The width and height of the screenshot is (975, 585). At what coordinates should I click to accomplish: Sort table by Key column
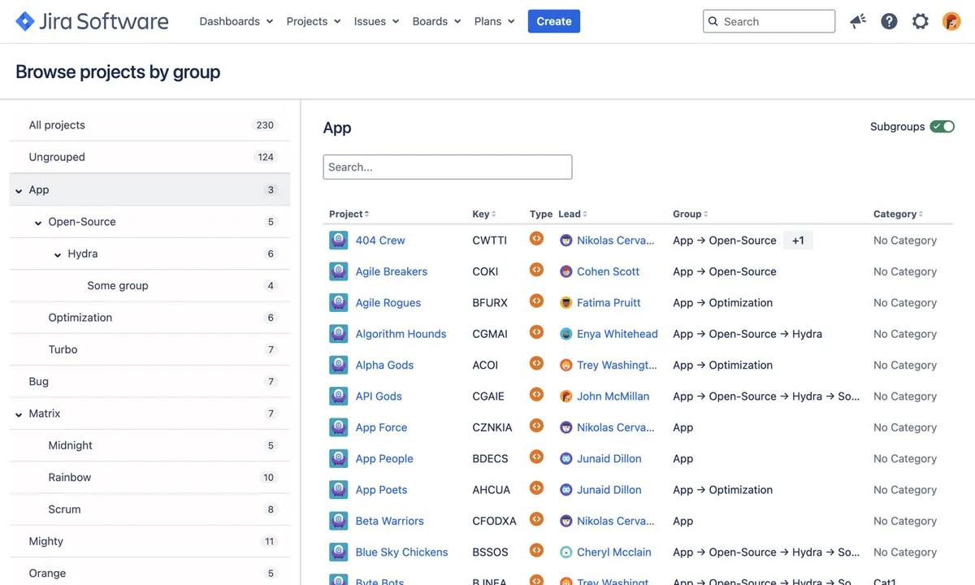click(484, 214)
